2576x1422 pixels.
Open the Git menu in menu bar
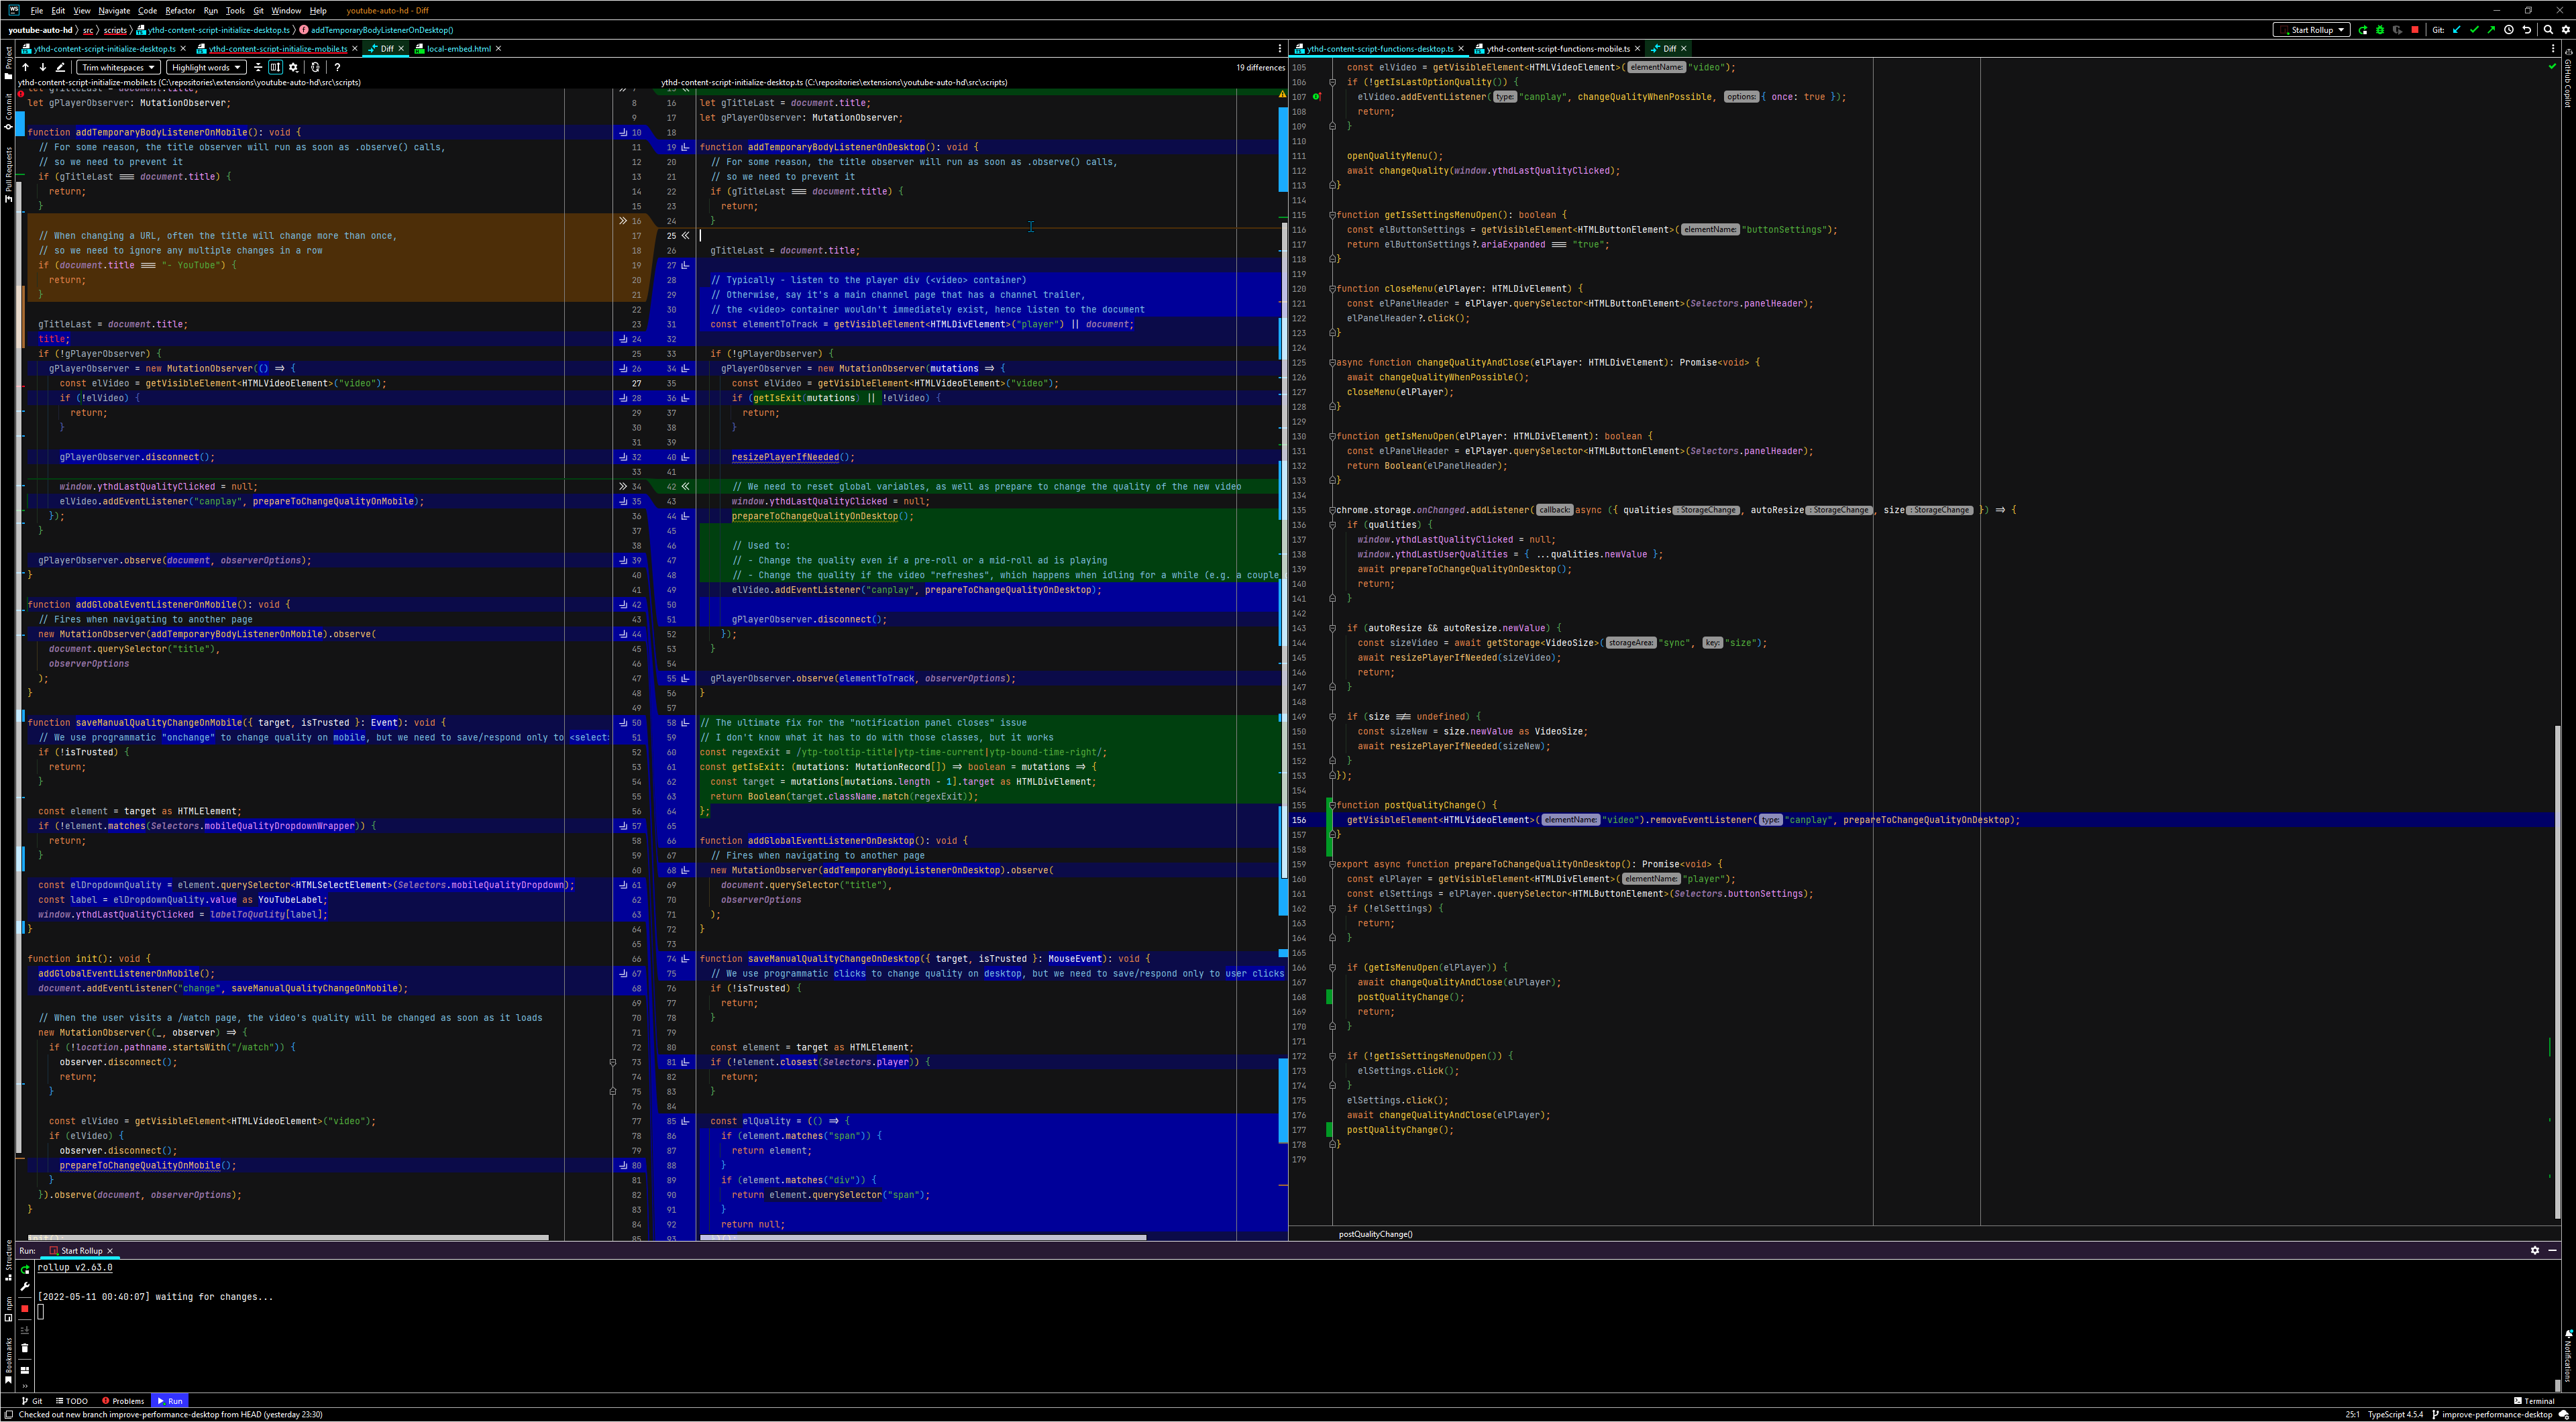click(258, 11)
